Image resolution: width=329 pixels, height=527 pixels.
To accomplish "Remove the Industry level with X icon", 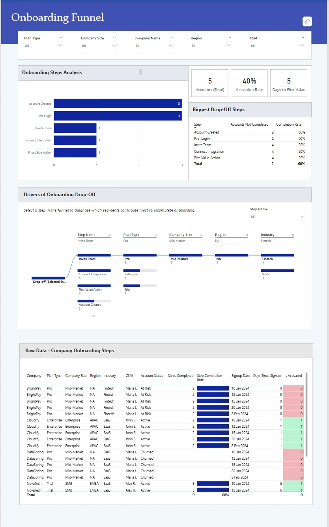I will click(293, 235).
